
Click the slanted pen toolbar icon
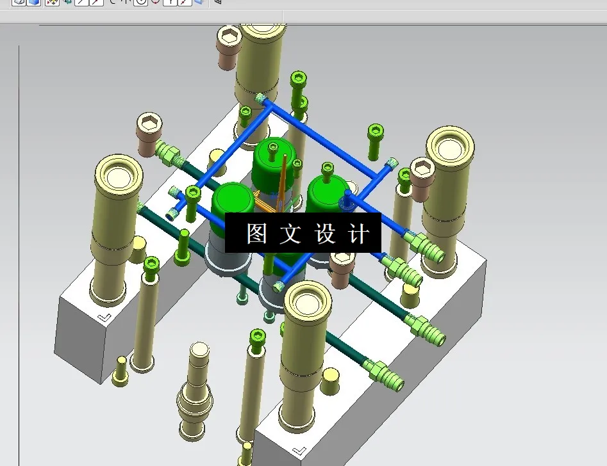(x=183, y=3)
